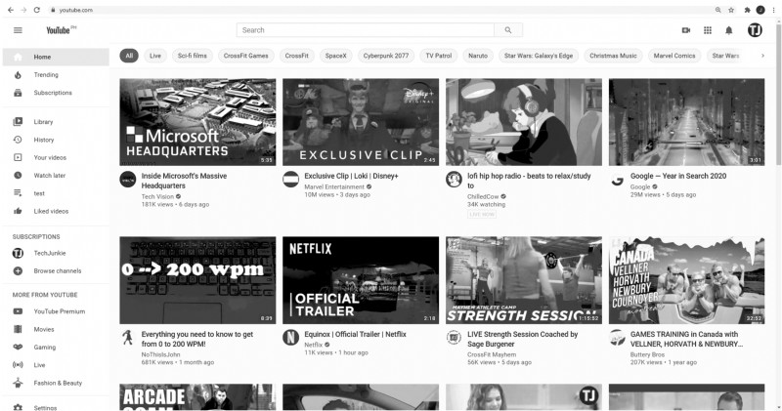Open CrossFit Mayhem channel link
This screenshot has height=411, width=782.
click(x=492, y=354)
